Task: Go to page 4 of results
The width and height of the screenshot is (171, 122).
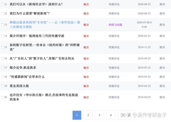Action: pyautogui.click(x=111, y=115)
